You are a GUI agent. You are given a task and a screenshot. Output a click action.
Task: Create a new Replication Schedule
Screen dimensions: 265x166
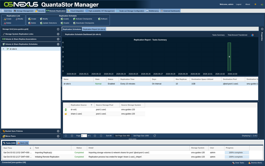[32, 19]
